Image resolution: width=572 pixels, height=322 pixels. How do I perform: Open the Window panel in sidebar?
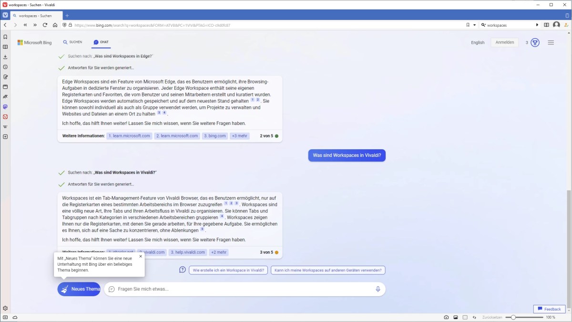click(x=5, y=87)
